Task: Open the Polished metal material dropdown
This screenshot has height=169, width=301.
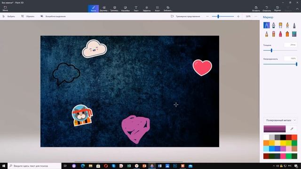Action: tap(280, 120)
